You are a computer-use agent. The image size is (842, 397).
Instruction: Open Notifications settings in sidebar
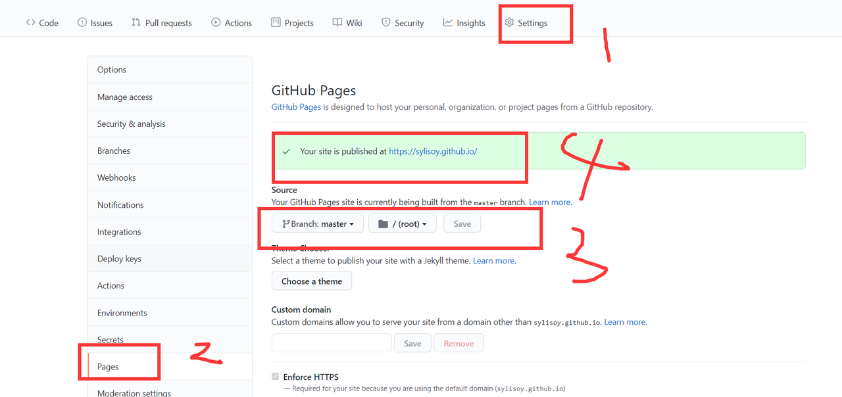point(170,204)
